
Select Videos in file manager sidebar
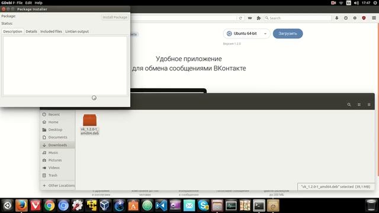pos(57,167)
